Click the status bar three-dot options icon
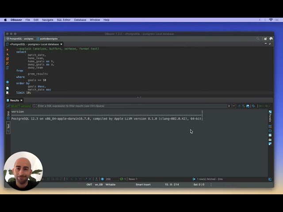 (211, 185)
